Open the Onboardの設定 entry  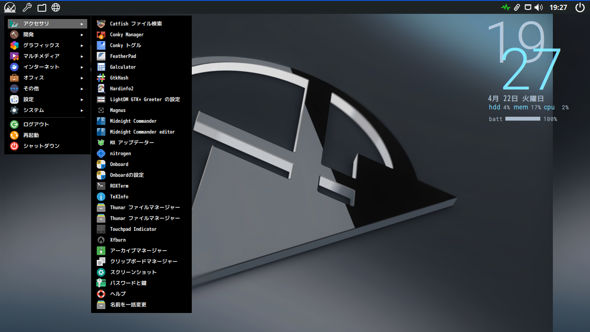tap(141, 175)
